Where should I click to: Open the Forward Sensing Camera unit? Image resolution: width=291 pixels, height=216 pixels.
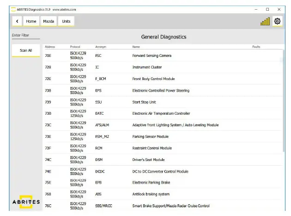[x=164, y=56]
